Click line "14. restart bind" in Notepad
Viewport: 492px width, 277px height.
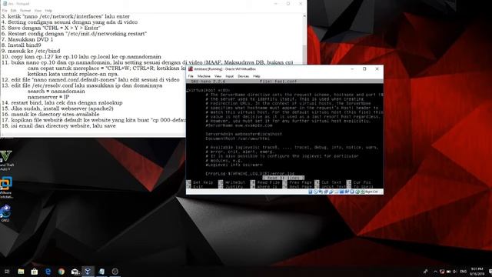click(61, 102)
